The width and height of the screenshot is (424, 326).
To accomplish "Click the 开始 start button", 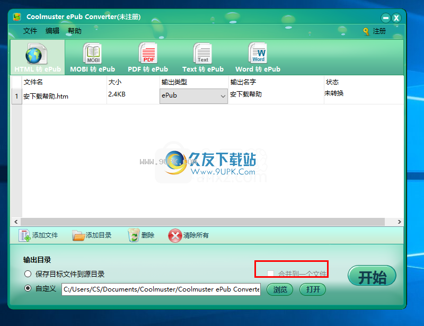I will tap(372, 276).
